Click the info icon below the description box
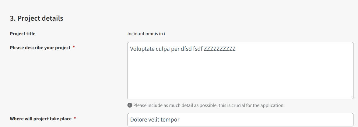358x127 pixels. (x=130, y=105)
